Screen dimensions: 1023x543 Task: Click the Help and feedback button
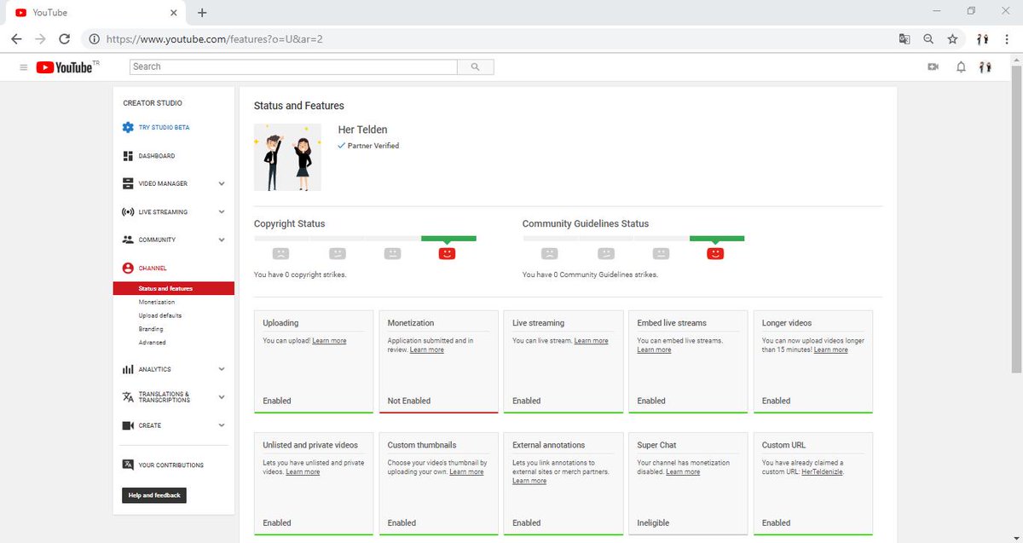[x=154, y=495]
